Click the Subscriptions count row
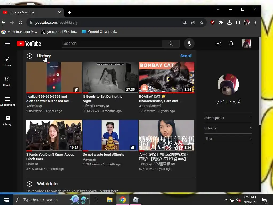Viewport: 273px width, 205px height. coord(228,118)
